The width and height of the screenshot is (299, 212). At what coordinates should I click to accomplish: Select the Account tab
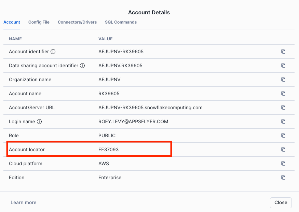coord(12,22)
